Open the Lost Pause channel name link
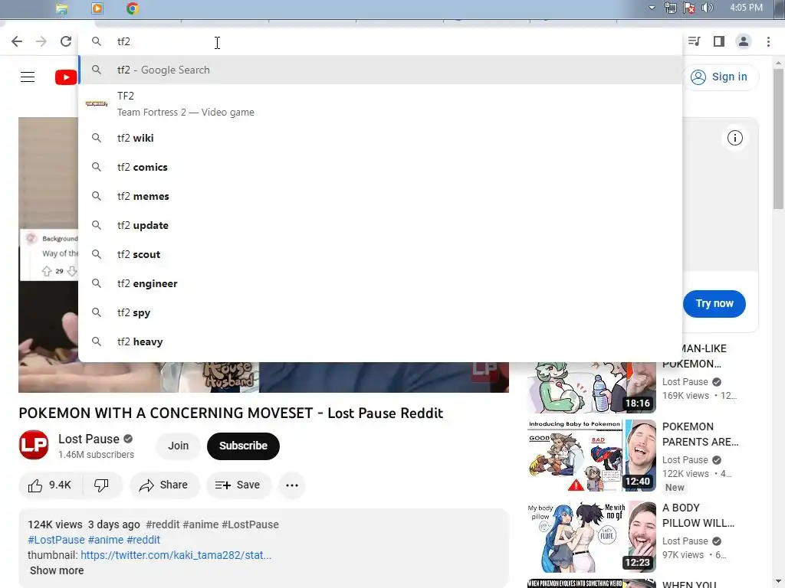785x588 pixels. point(89,439)
